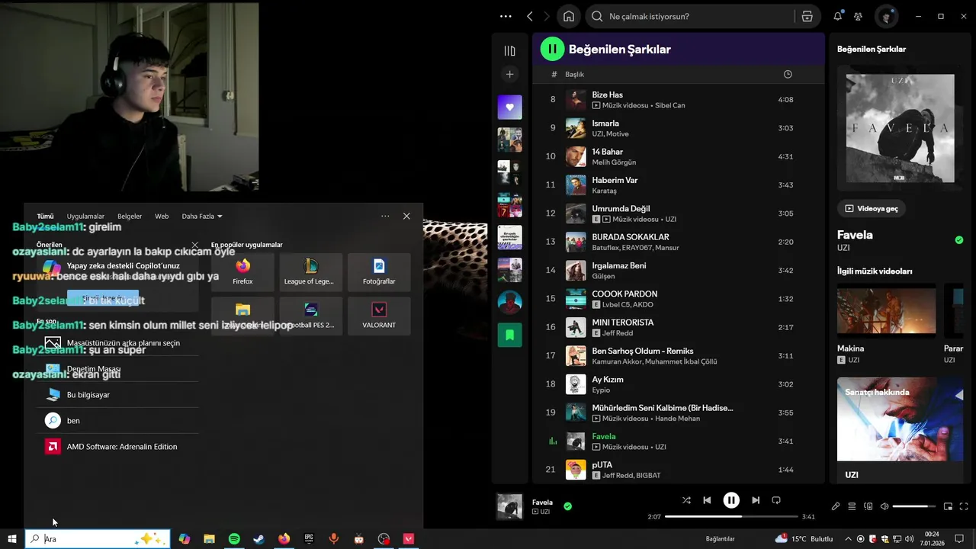Go to Spotify Home

(x=569, y=16)
